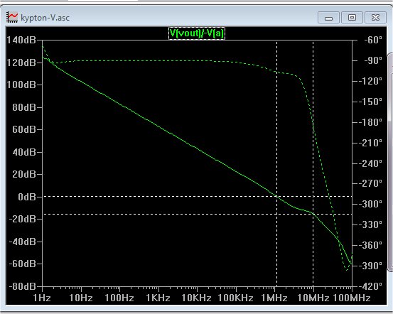Click the 120dB magnitude axis label
The height and width of the screenshot is (314, 393).
(21, 63)
